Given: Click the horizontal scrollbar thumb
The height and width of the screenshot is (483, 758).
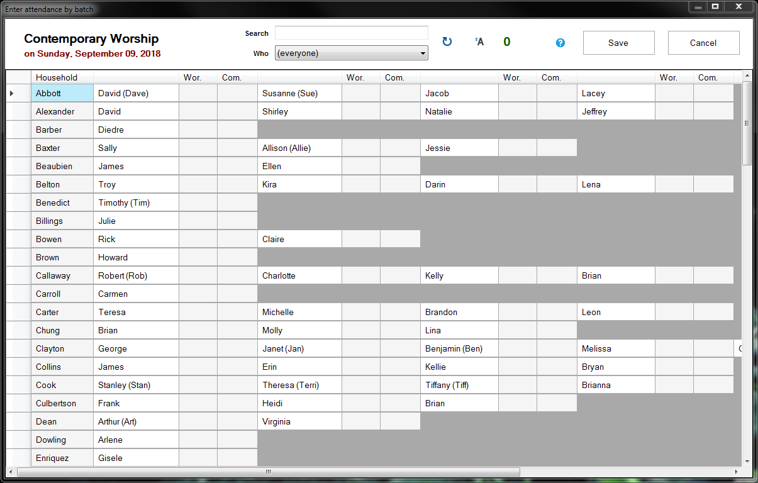Looking at the screenshot, I should coord(268,472).
